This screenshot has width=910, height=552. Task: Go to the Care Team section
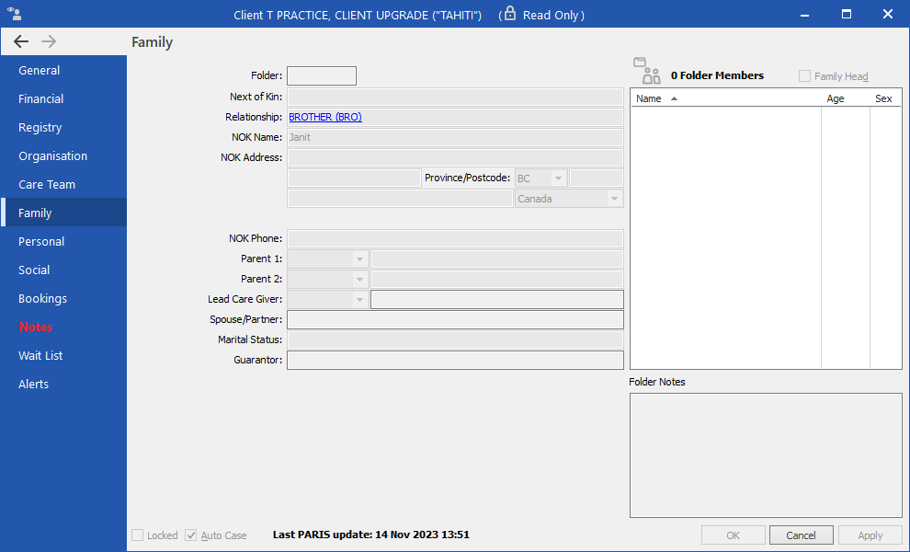pos(47,184)
